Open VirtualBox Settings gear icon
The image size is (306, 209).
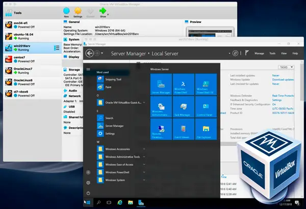[x=78, y=10]
